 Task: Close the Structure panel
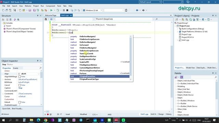tap(40, 16)
